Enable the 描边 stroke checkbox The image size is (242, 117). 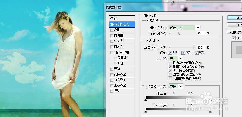[x=112, y=91]
